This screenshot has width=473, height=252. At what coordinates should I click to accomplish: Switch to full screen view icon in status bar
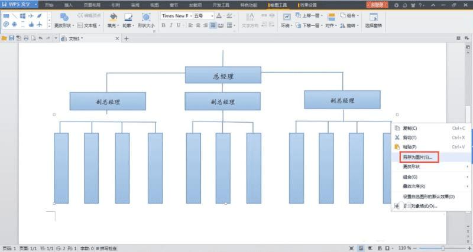click(351, 248)
